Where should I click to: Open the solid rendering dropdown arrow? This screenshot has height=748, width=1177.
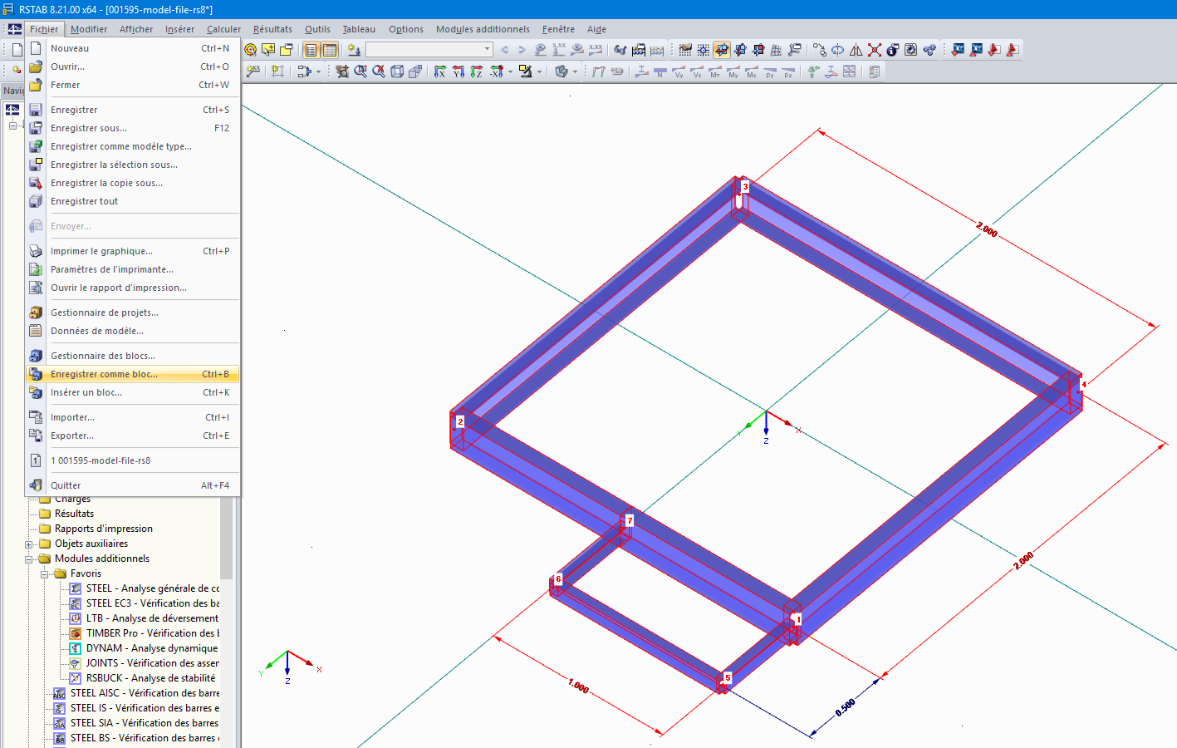tap(575, 71)
